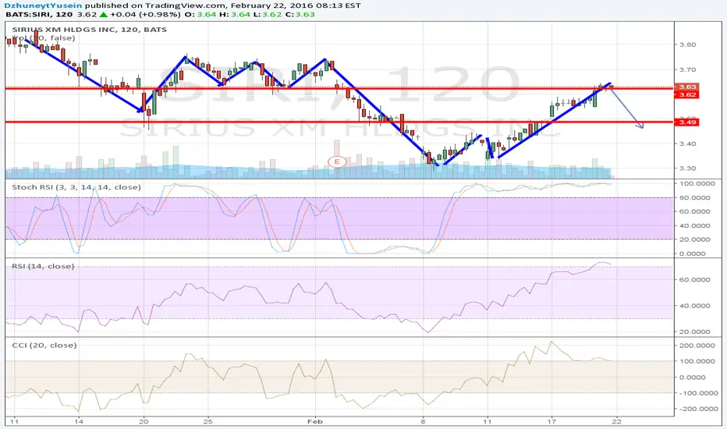727x429 pixels.
Task: Click the 3.70 price axis label
Action: pyautogui.click(x=687, y=69)
